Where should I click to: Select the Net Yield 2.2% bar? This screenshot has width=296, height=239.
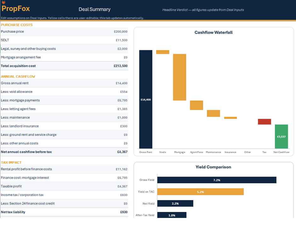[x=175, y=203]
